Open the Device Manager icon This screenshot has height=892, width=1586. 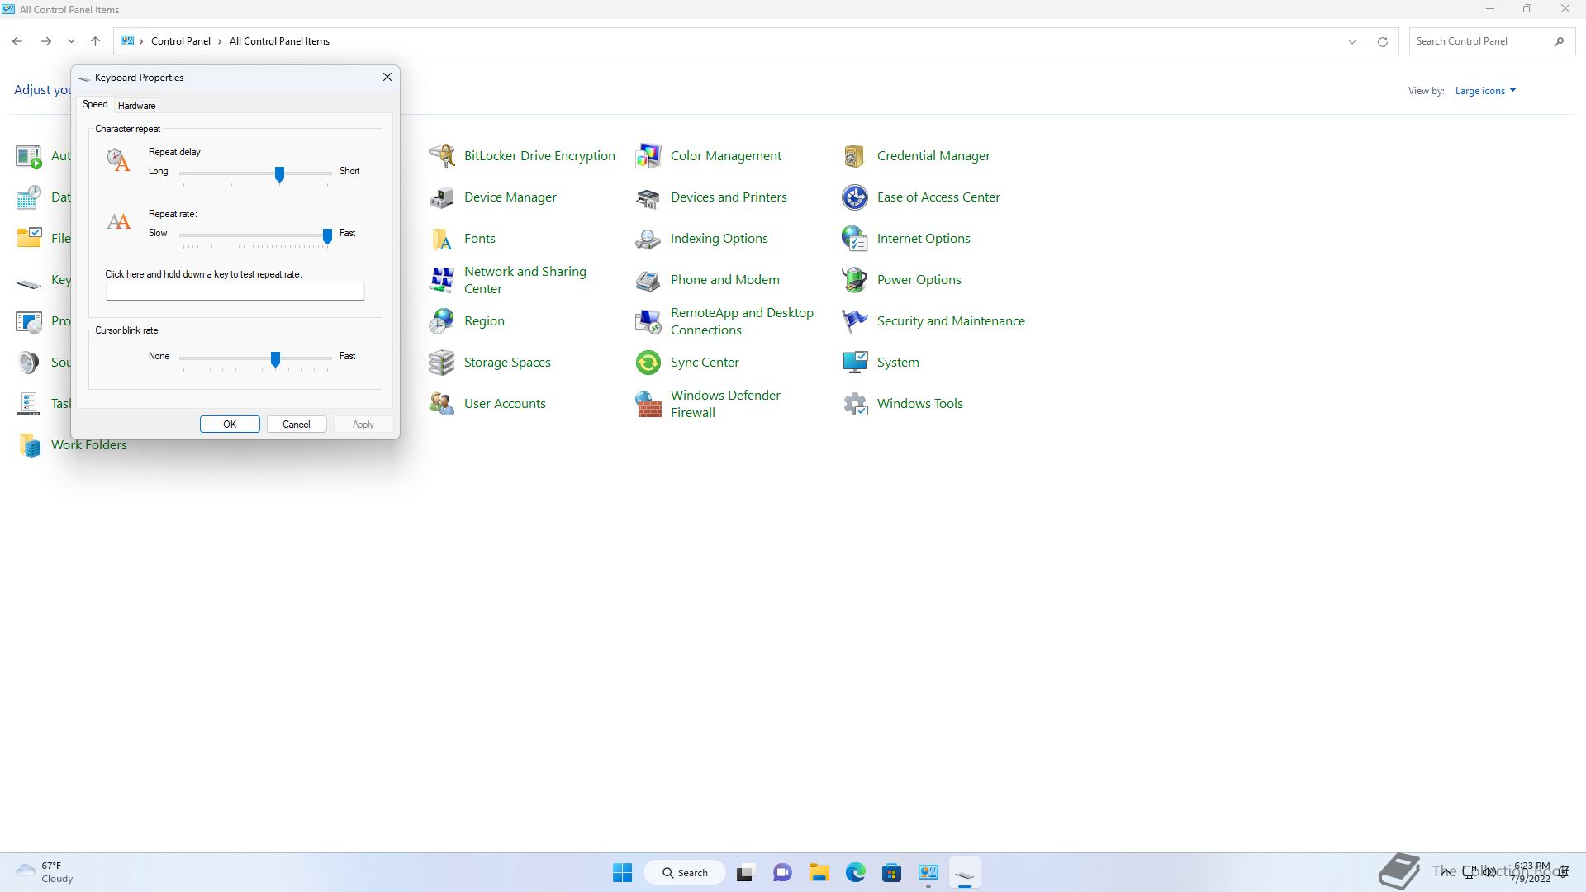(x=442, y=197)
